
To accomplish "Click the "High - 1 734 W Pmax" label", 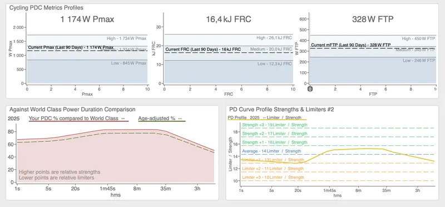I will [x=127, y=38].
